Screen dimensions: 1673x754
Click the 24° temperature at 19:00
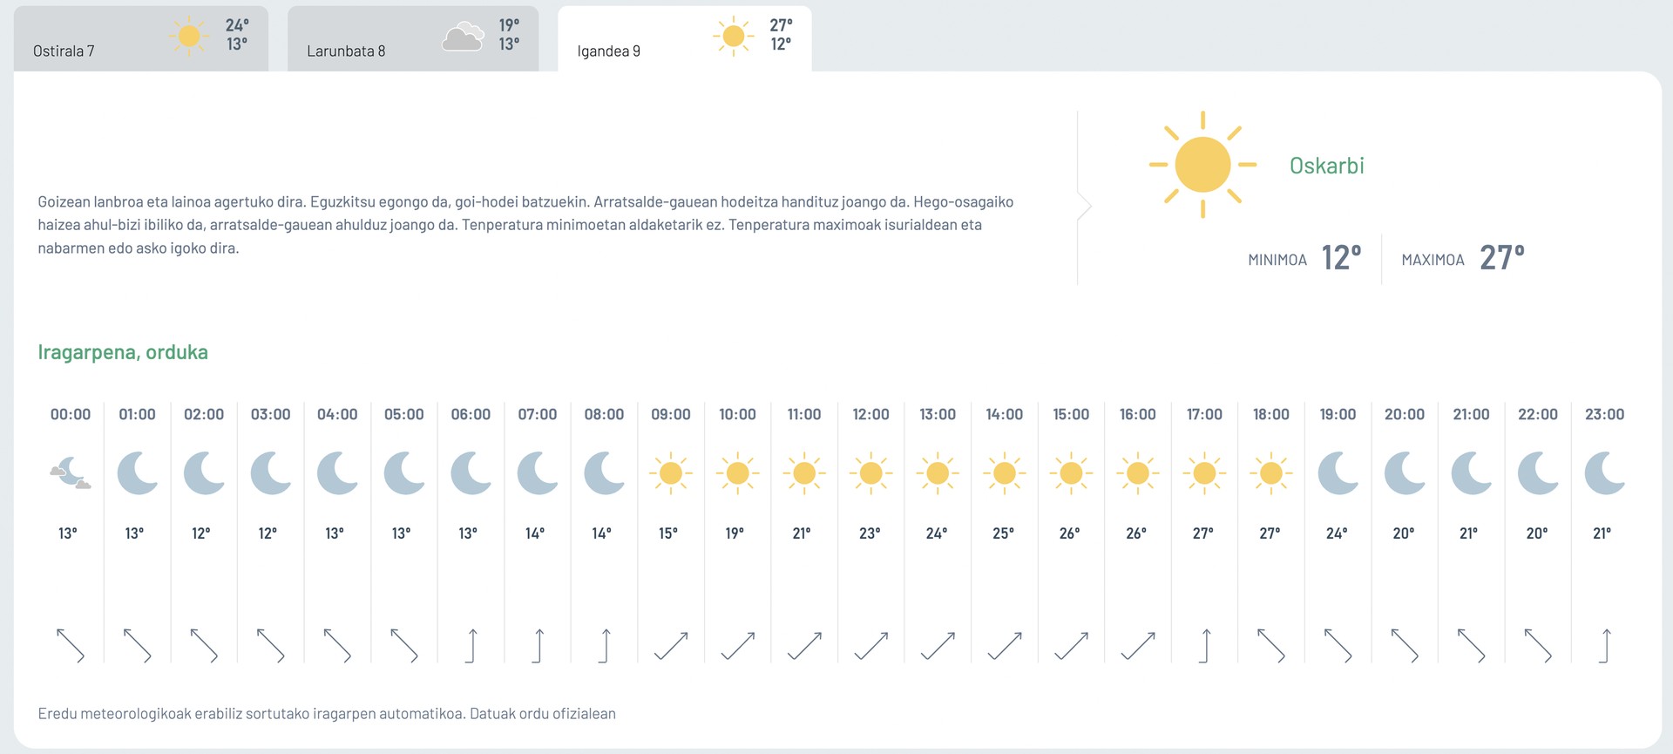tap(1337, 533)
